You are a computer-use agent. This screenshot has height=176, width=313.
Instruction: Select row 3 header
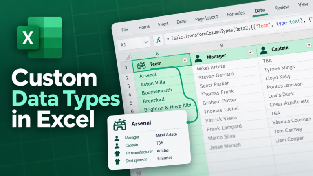(x=128, y=86)
